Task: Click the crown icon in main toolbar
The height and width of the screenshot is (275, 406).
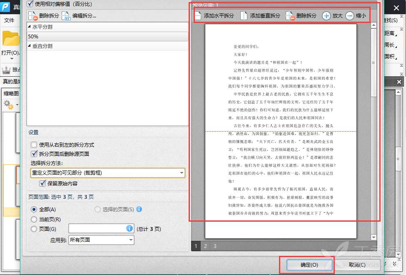Action: pyautogui.click(x=6, y=70)
